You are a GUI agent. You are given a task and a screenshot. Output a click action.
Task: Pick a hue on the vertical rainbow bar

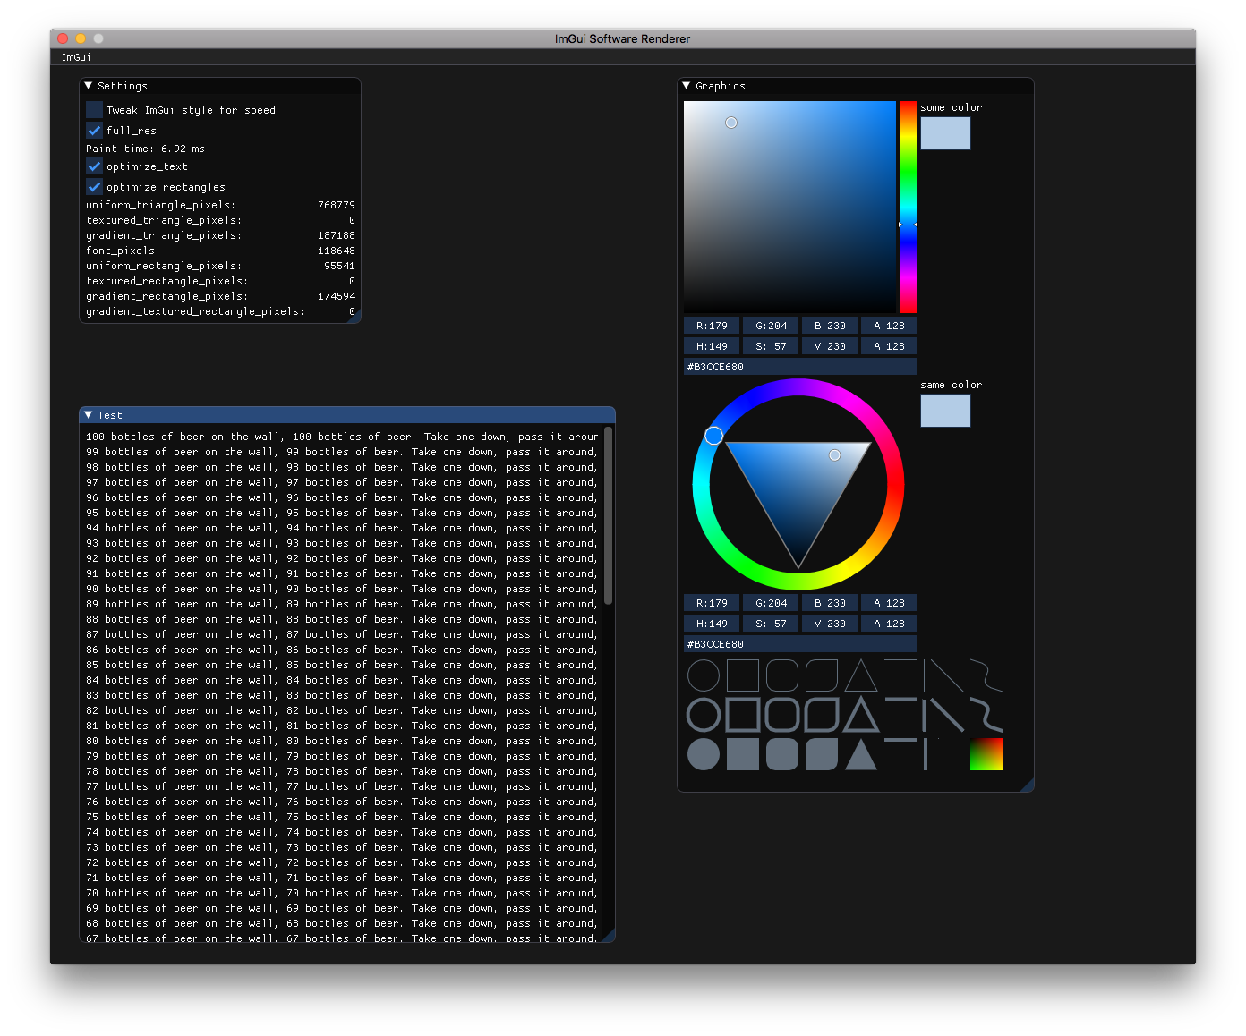[x=908, y=207]
